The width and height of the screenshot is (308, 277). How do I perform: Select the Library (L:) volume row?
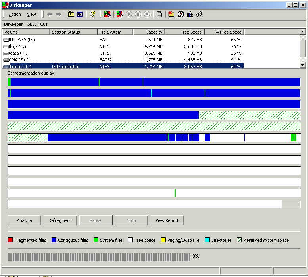click(x=123, y=66)
